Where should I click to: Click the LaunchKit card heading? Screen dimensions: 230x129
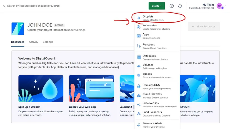click(x=126, y=107)
